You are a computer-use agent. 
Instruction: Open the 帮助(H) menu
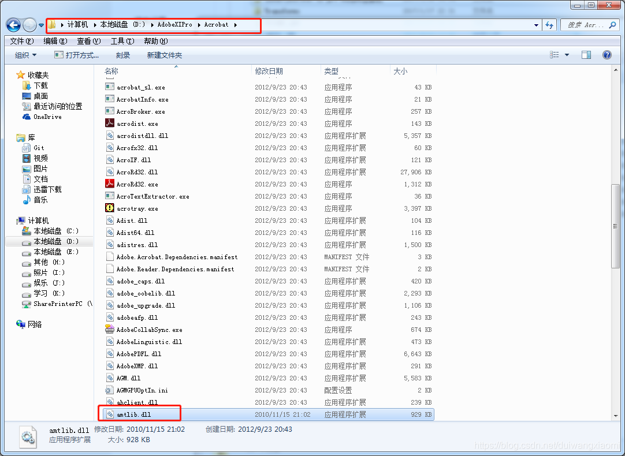coord(156,41)
